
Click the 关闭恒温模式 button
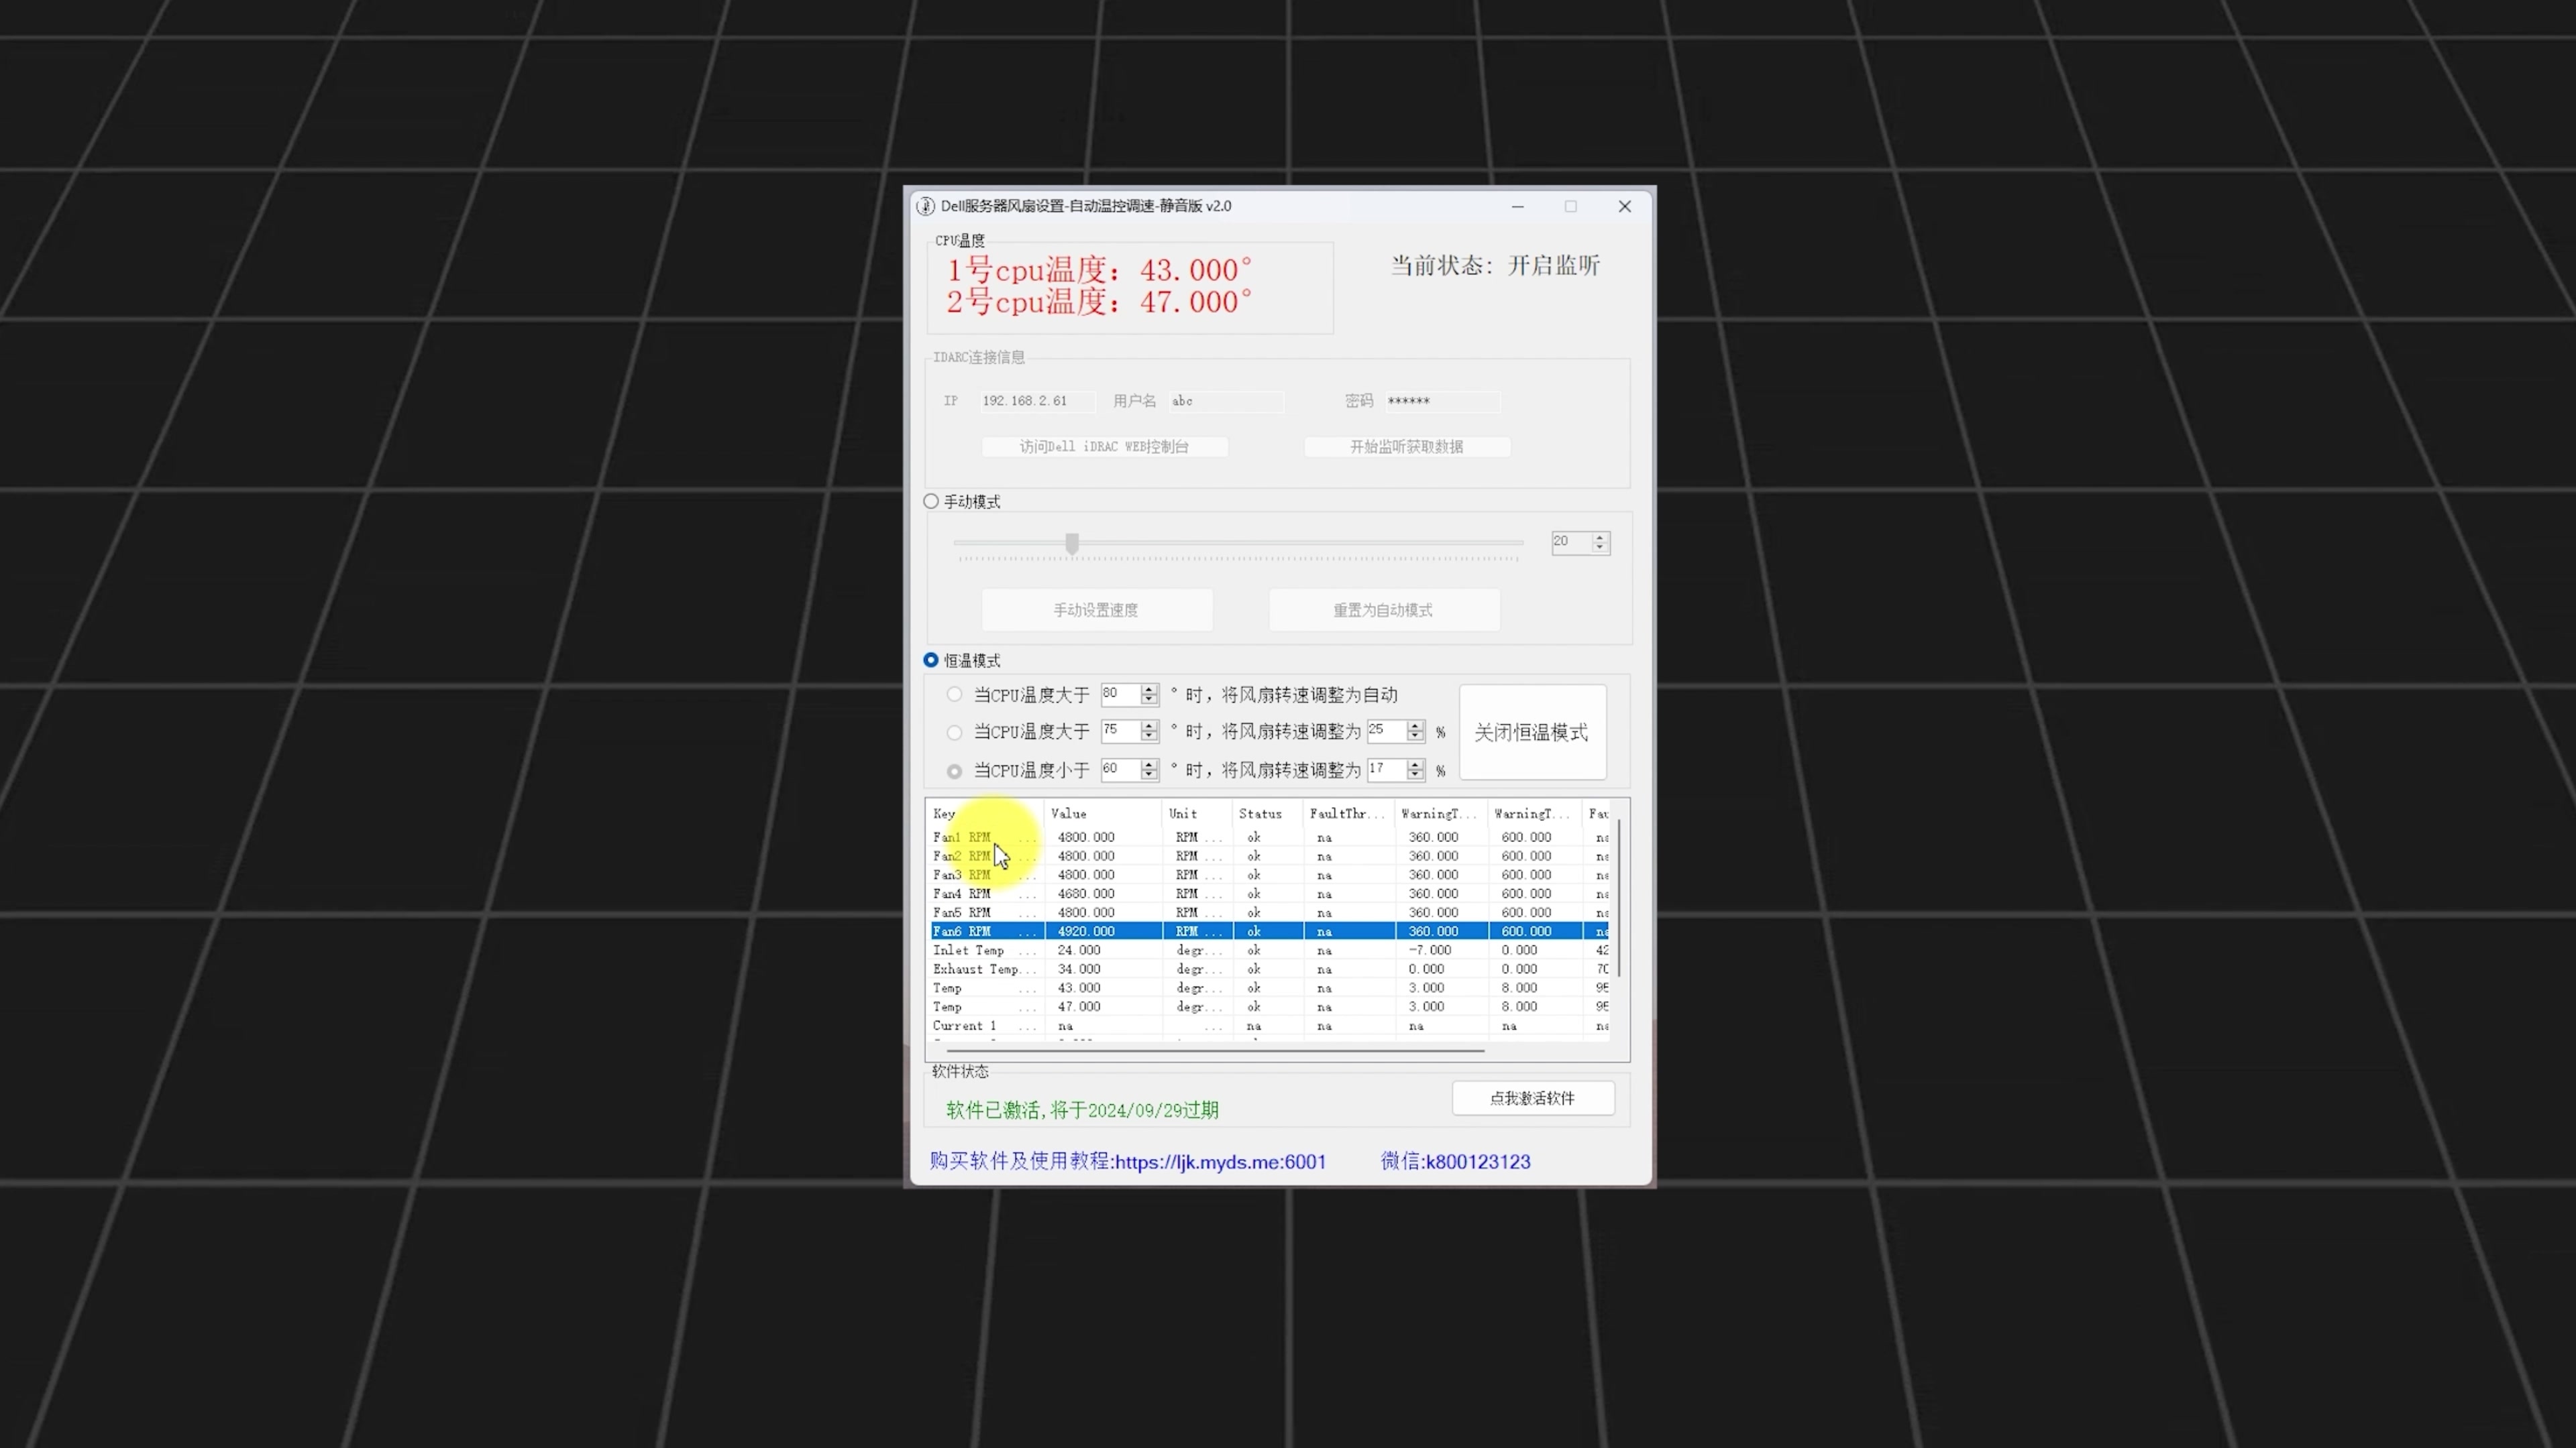coord(1532,731)
